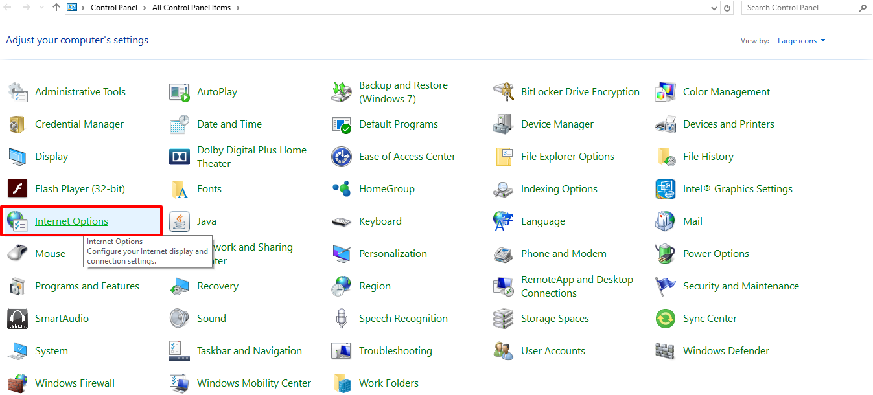Select All Control Panel Items breadcrumb
The image size is (873, 395).
(x=192, y=8)
